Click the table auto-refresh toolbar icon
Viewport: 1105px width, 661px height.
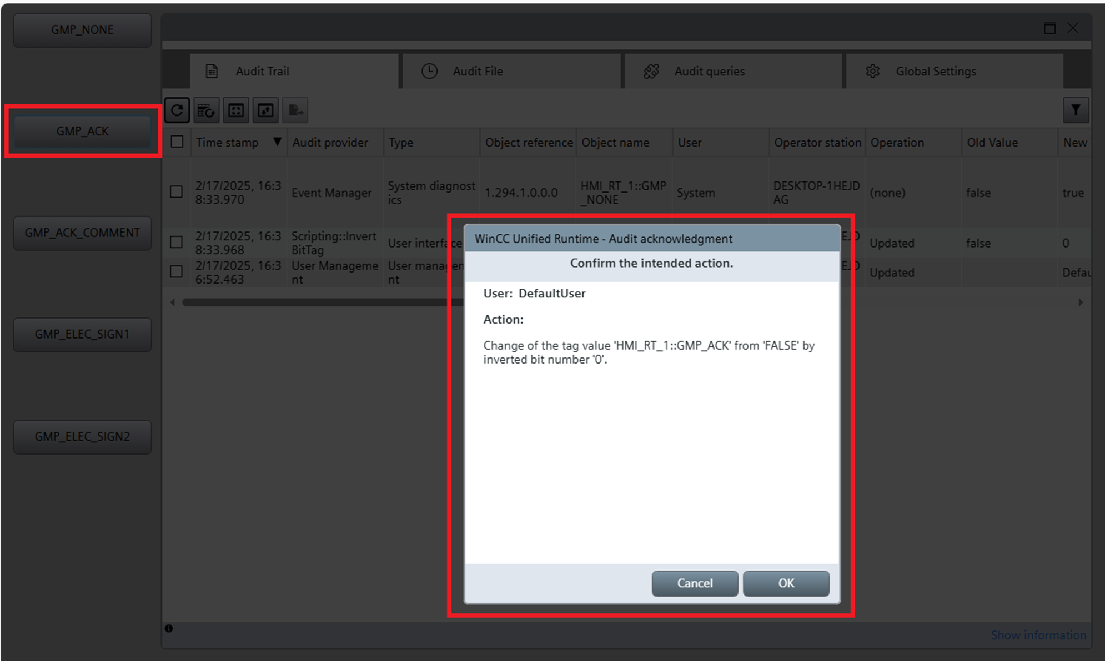[207, 110]
